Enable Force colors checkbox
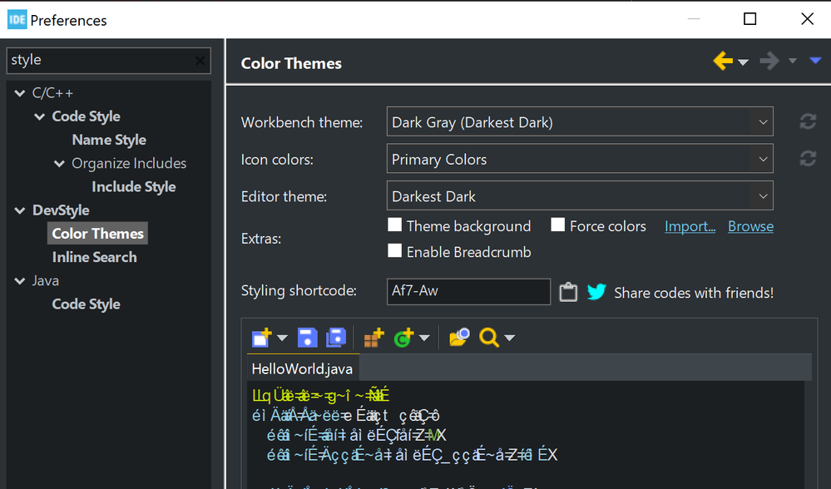The image size is (831, 489). [557, 225]
